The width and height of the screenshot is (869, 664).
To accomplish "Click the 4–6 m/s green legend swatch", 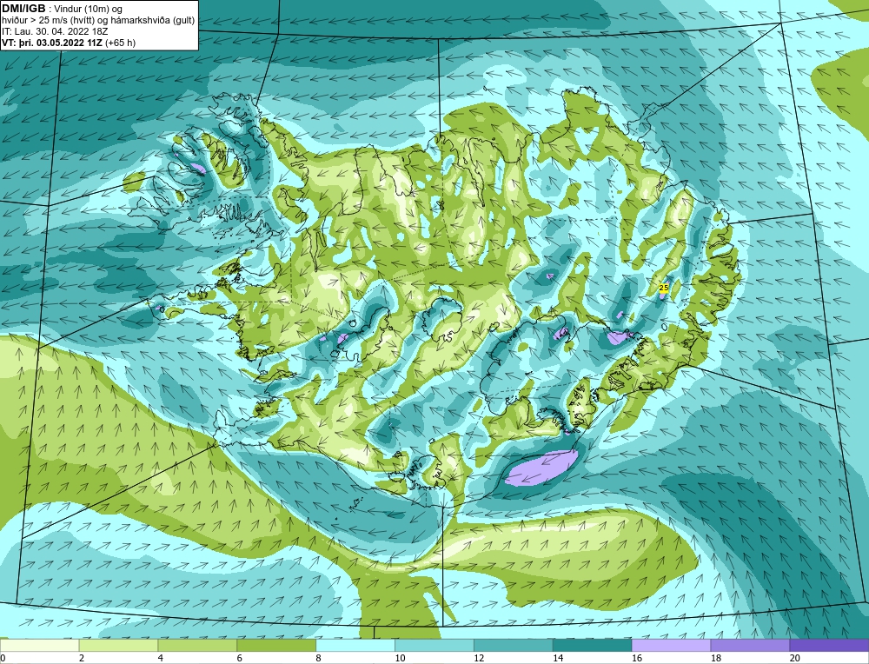I will click(197, 645).
